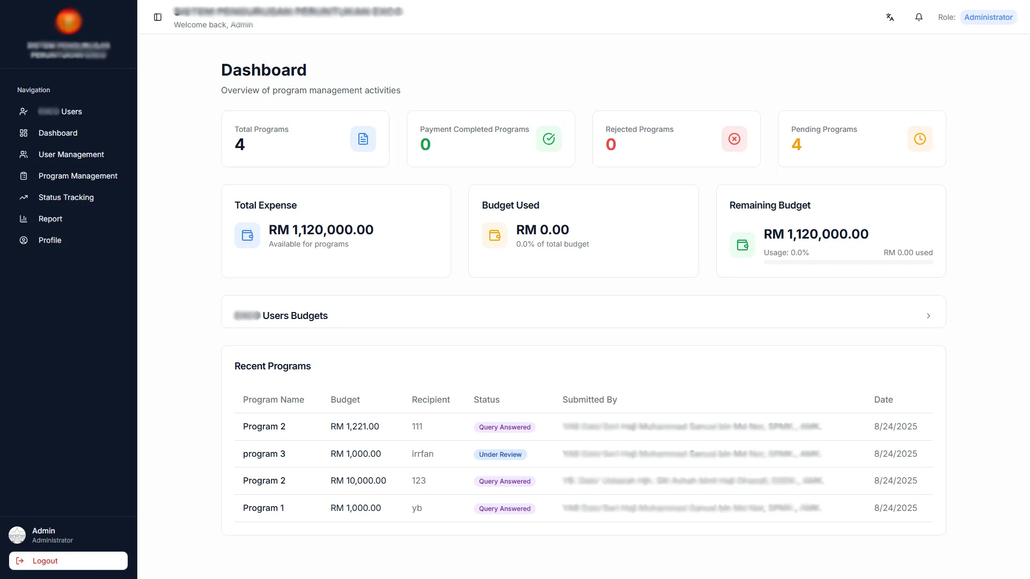This screenshot has height=579, width=1030.
Task: Click the Budget Used wallet icon
Action: tap(495, 235)
